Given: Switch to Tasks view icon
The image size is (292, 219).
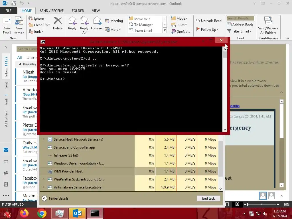Looking at the screenshot, I should 6,184.
